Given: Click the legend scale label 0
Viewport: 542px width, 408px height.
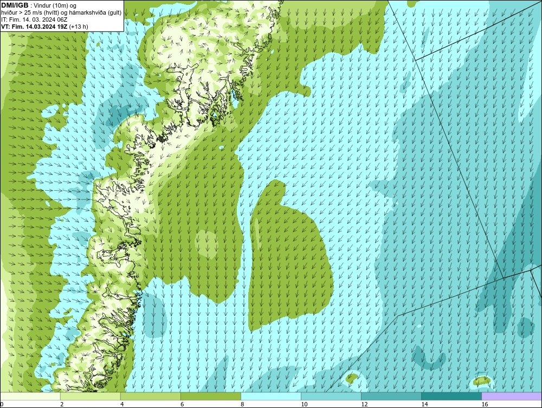Looking at the screenshot, I should point(2,404).
